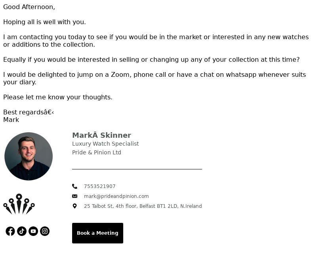Screen dimensions: 317x266
Task: Click the envelope email icon
Action: coord(74,196)
